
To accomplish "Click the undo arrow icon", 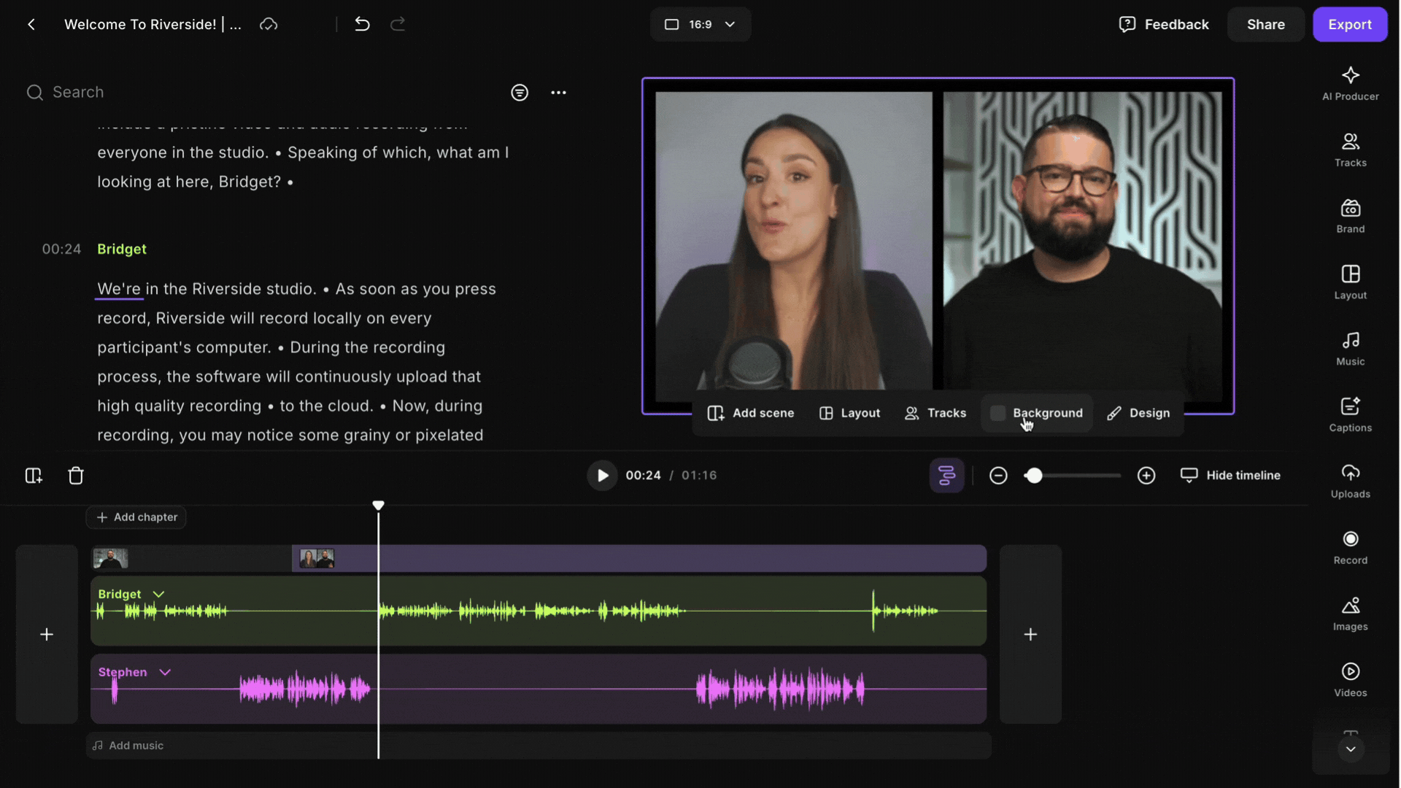I will (x=362, y=24).
